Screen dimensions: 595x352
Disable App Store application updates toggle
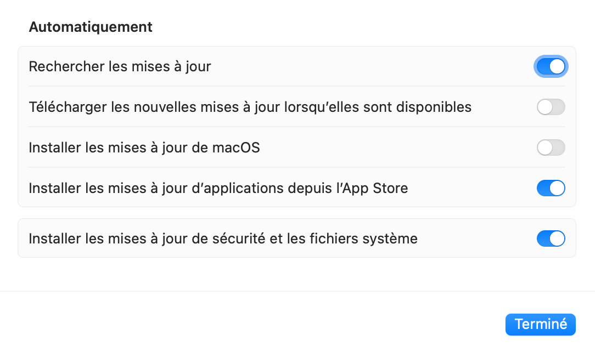(x=551, y=188)
